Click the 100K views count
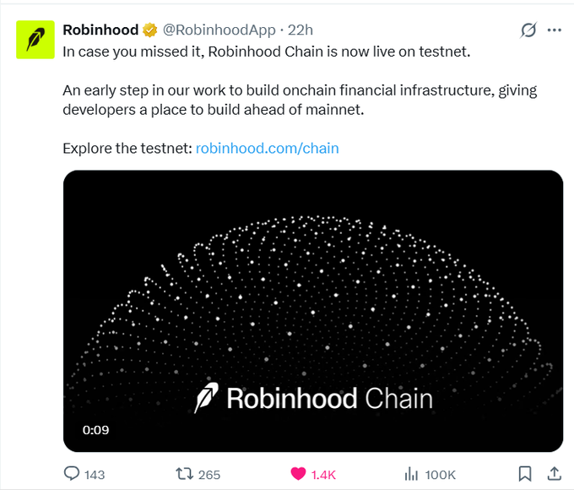 coord(441,475)
